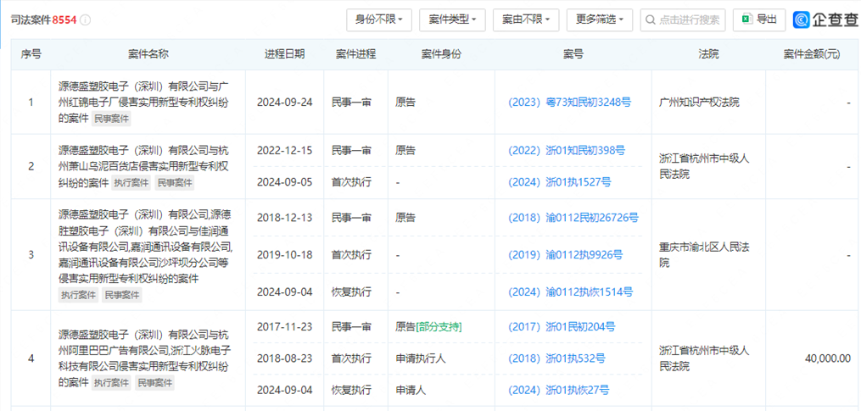The image size is (861, 411).
Task: Open the 案件类型 dropdown filter
Action: click(452, 19)
